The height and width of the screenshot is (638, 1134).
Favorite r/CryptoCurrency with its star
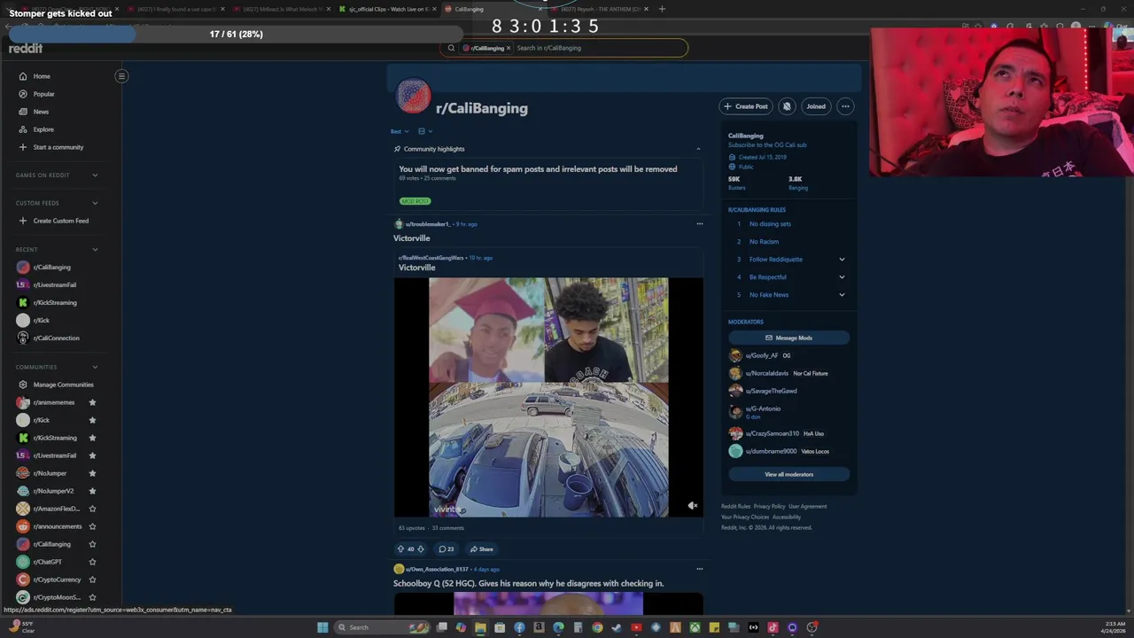[x=92, y=580]
